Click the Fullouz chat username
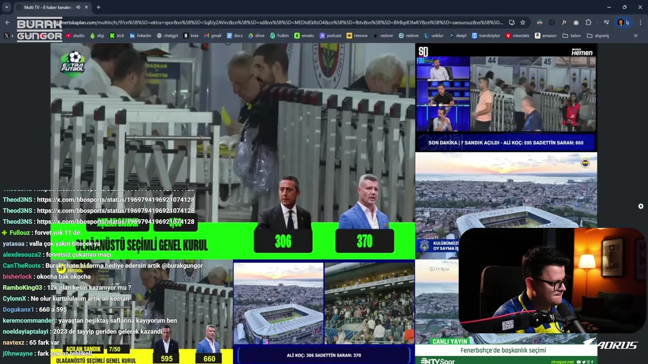 [20, 233]
